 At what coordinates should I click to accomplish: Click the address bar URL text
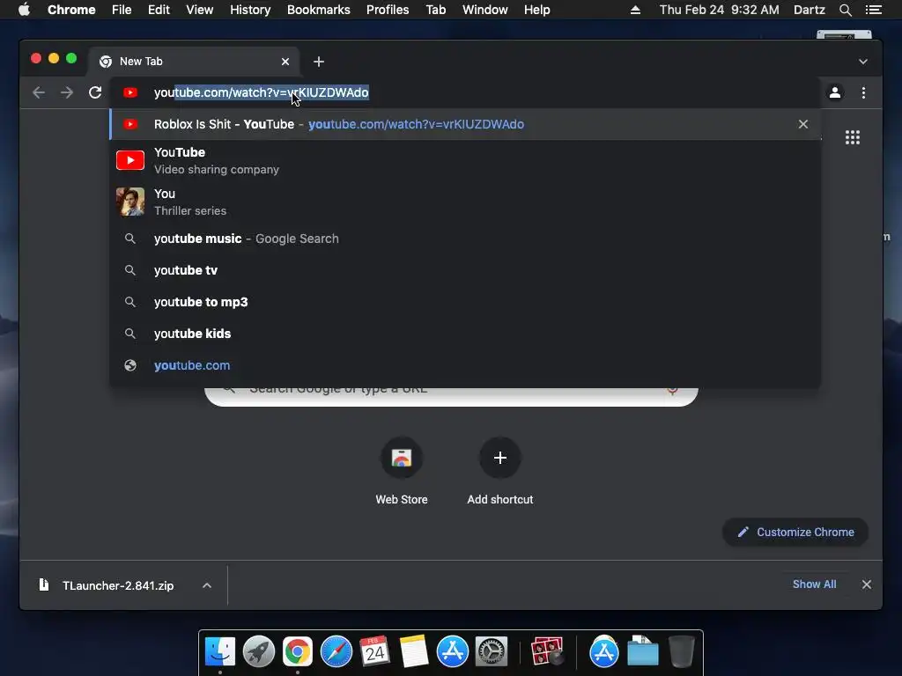(x=261, y=92)
